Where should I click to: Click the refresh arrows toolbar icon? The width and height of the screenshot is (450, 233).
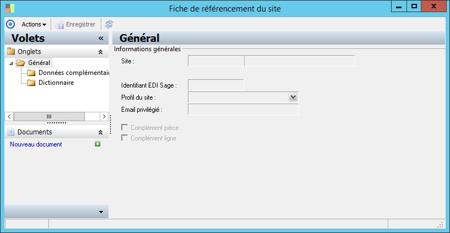click(109, 24)
